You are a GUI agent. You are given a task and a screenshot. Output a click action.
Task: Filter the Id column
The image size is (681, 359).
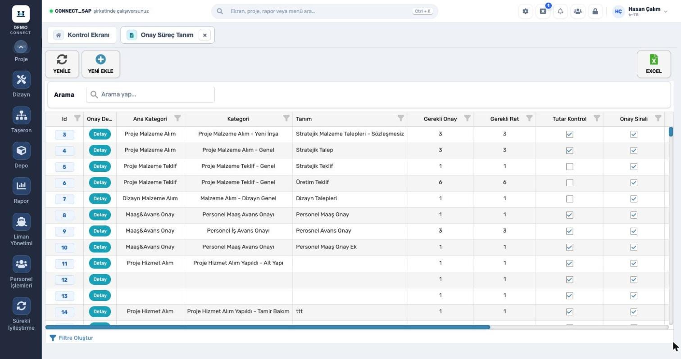pyautogui.click(x=77, y=118)
